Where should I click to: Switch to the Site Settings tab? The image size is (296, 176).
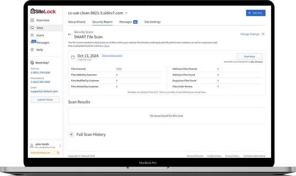coord(152,22)
